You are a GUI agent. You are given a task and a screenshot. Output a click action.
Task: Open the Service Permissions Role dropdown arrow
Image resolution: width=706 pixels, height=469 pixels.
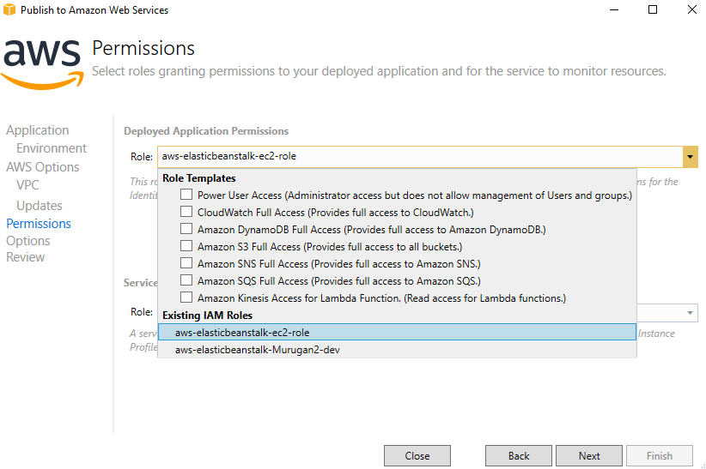click(690, 312)
